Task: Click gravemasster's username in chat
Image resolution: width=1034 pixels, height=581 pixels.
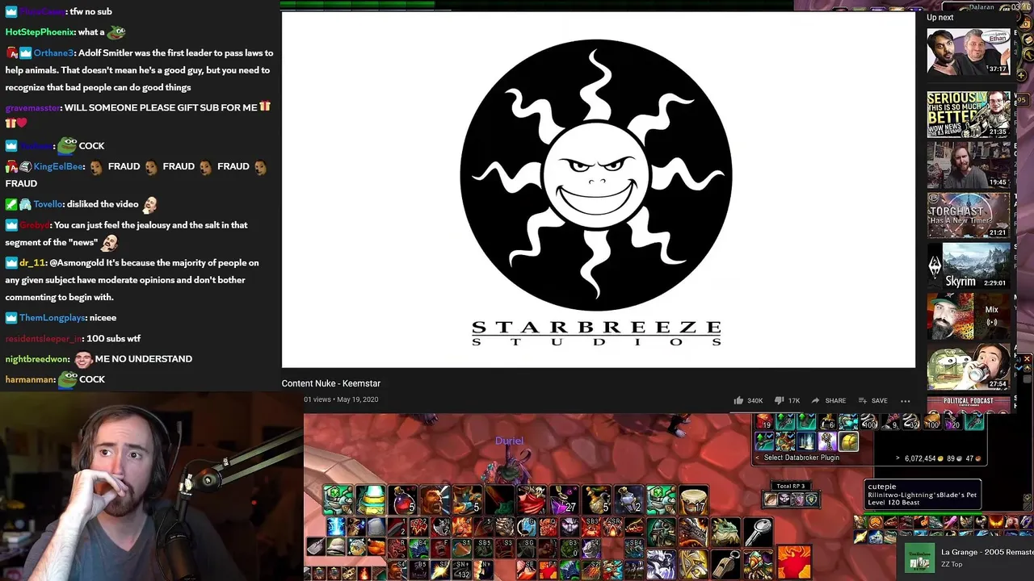Action: 32,107
